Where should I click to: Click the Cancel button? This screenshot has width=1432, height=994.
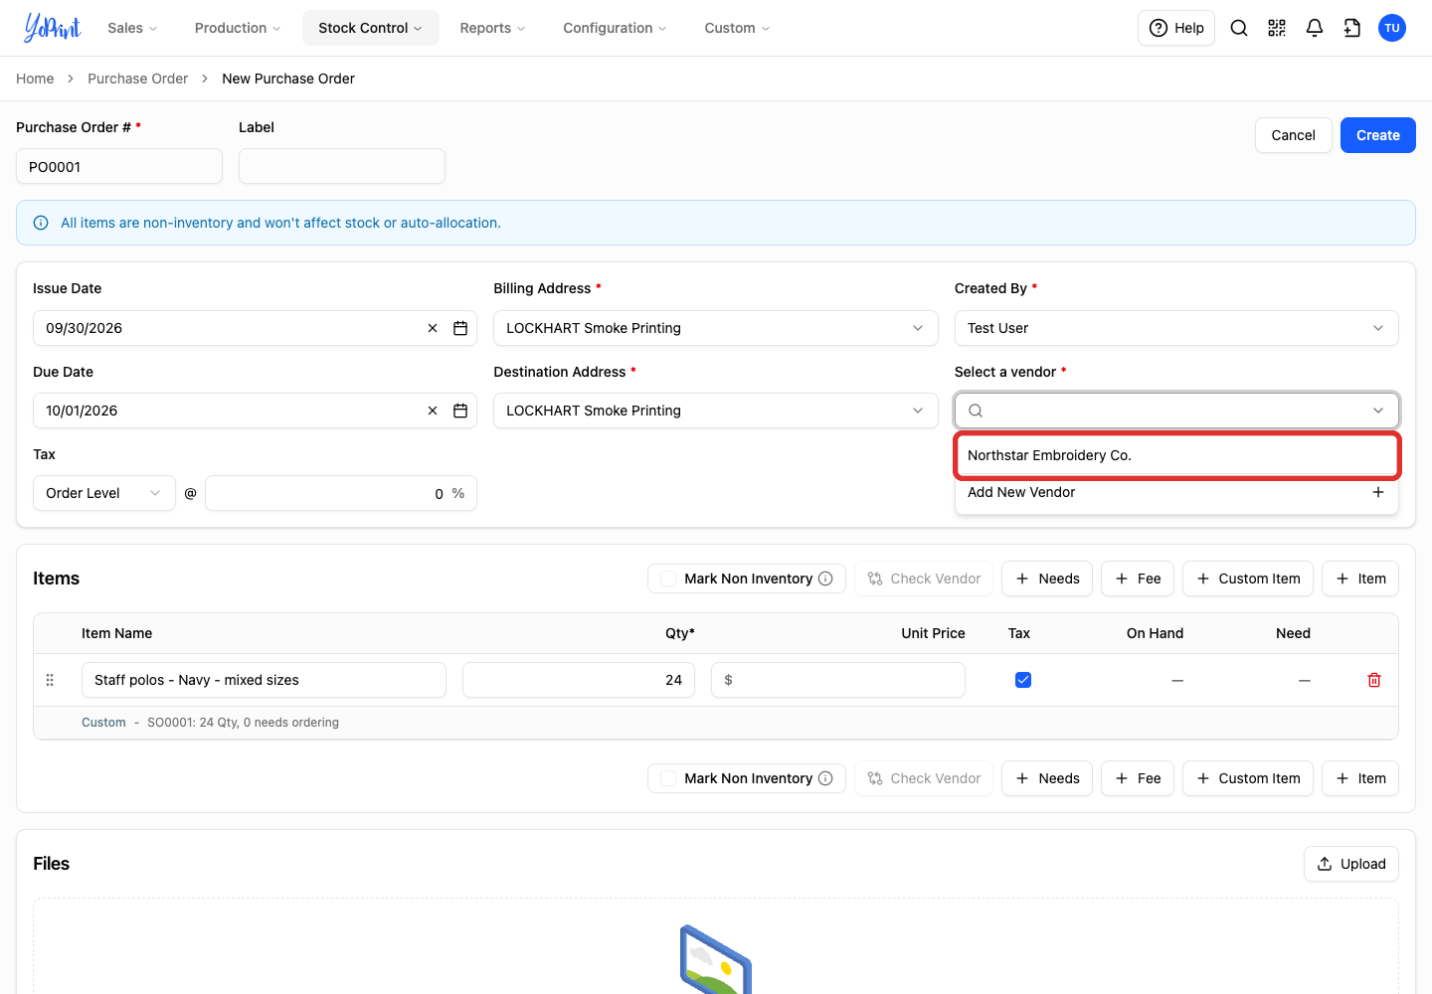click(1294, 135)
